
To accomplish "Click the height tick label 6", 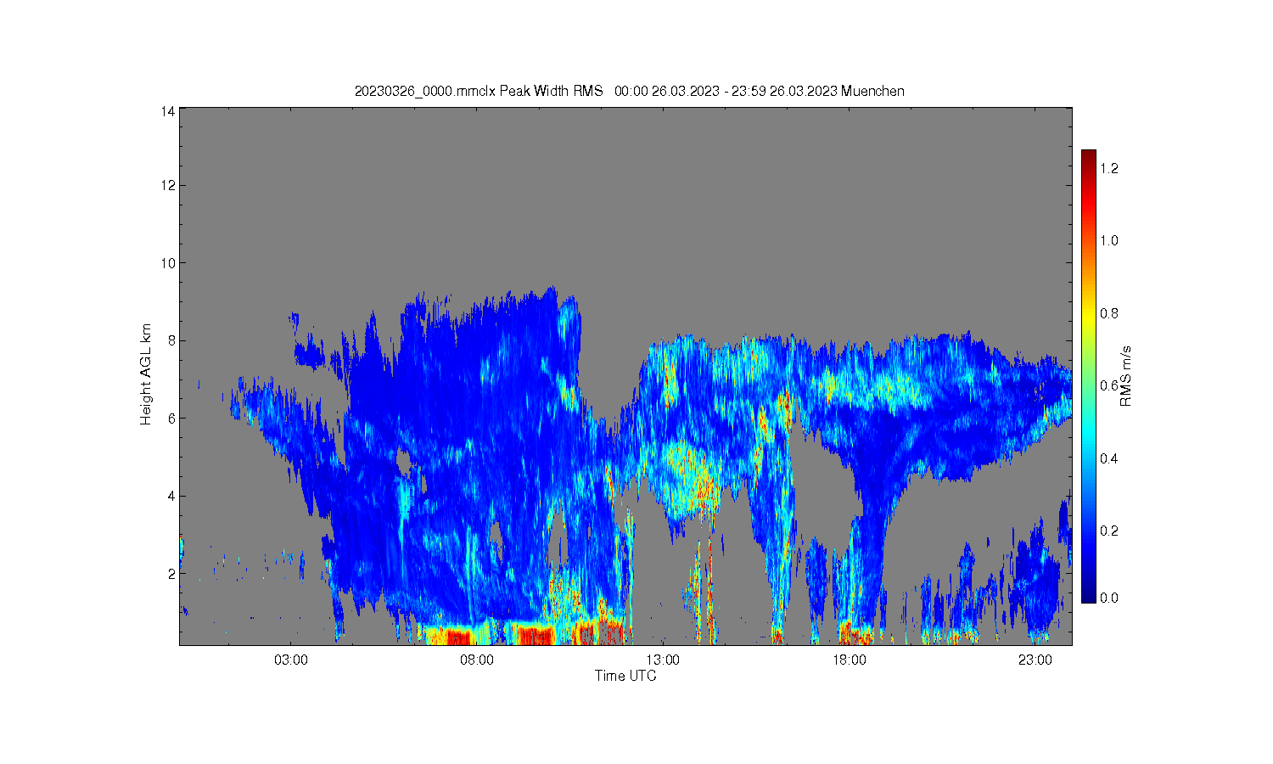I will (x=172, y=419).
